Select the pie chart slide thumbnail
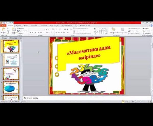153x126 pixels. click(x=11, y=87)
